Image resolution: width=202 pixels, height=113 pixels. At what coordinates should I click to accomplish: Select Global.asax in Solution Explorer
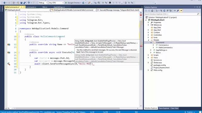pyautogui.click(x=158, y=63)
